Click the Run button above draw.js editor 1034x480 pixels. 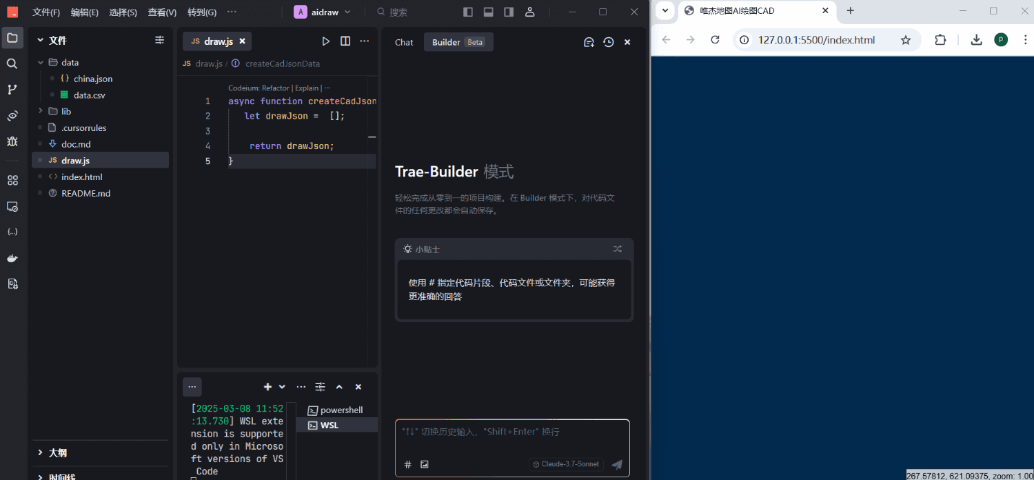pyautogui.click(x=326, y=41)
